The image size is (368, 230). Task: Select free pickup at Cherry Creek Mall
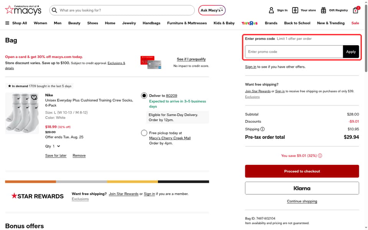[x=144, y=133]
